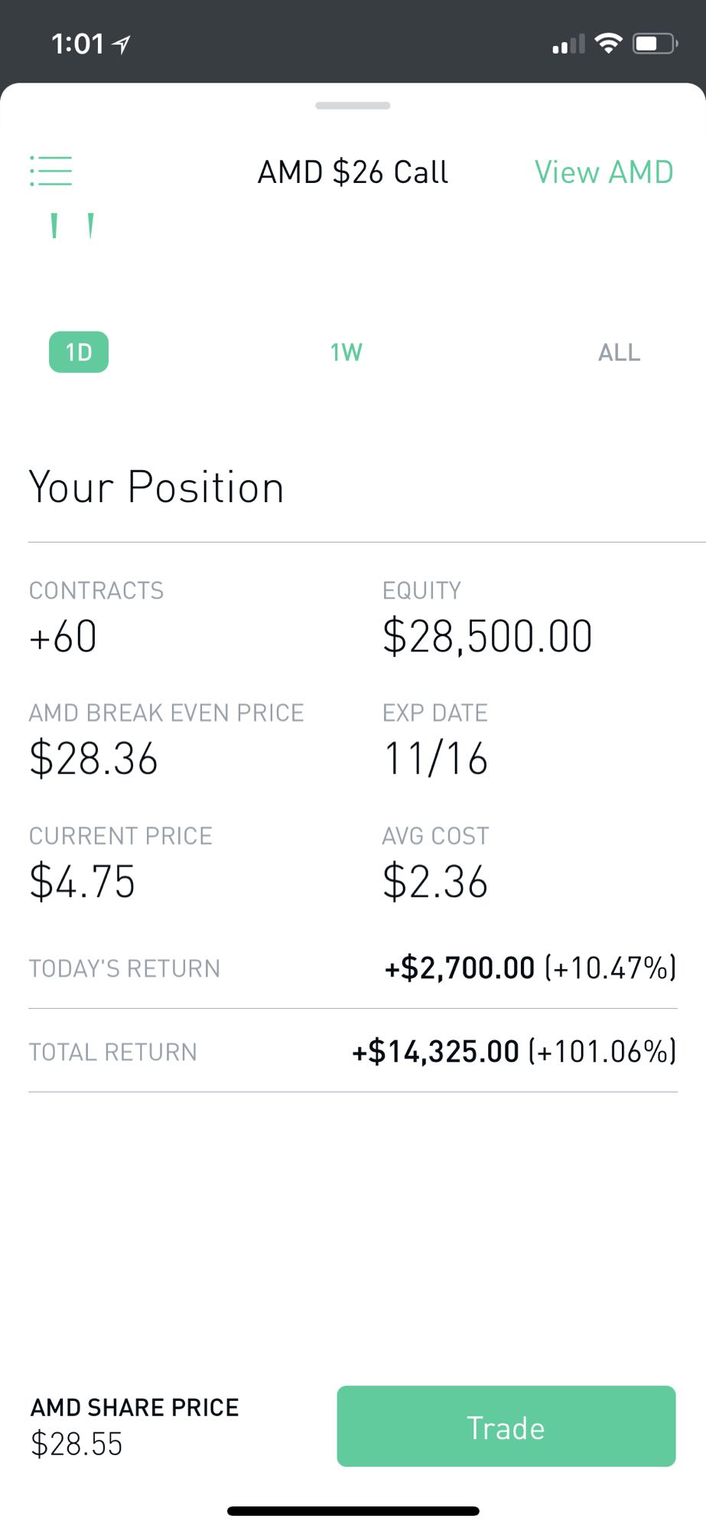The image size is (706, 1531).
Task: Tap the Wi-Fi status icon
Action: (608, 44)
